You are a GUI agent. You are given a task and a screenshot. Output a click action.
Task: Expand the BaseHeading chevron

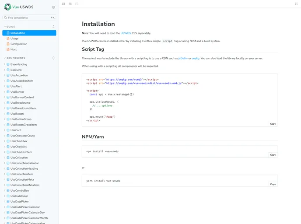[x=4, y=64]
